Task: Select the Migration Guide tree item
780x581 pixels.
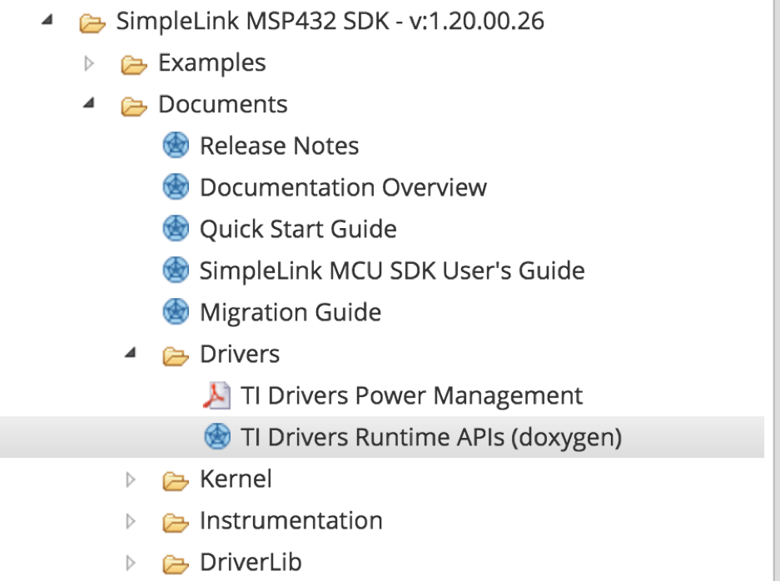Action: pyautogui.click(x=290, y=312)
